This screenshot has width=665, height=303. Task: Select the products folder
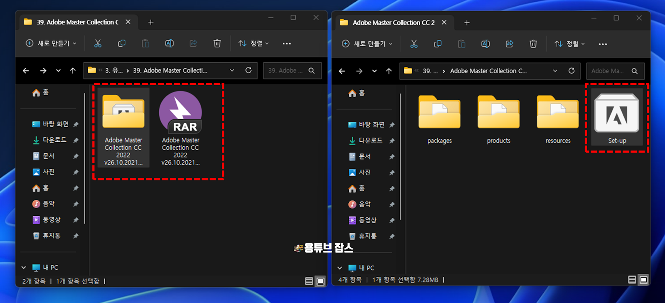pos(498,120)
